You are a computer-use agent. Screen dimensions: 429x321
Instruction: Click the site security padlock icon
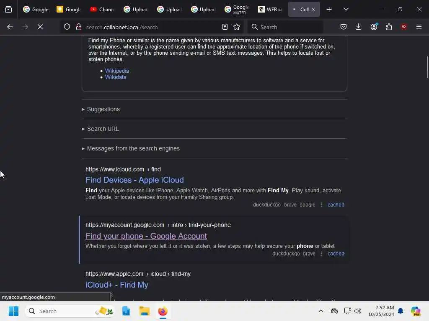click(x=78, y=27)
